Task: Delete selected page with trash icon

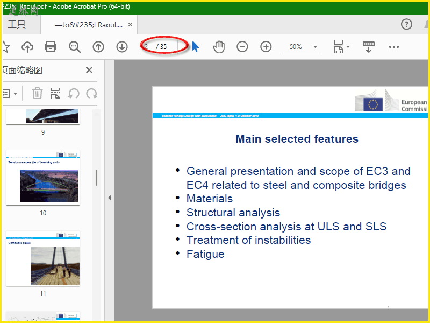Action: [x=37, y=93]
